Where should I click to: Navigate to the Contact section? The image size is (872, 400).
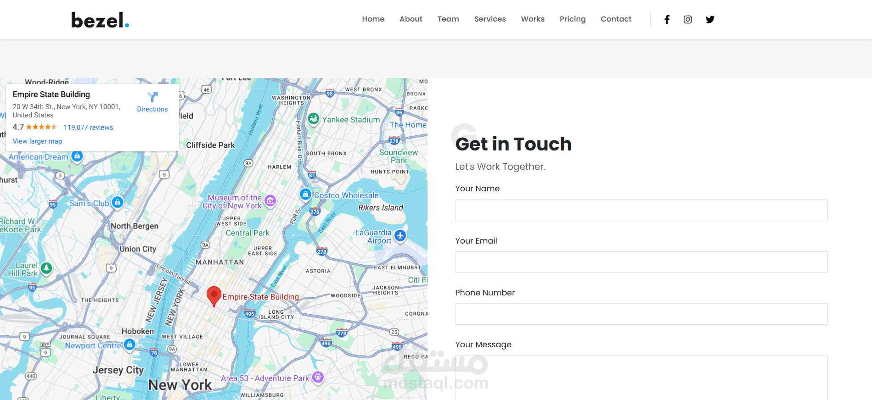(616, 19)
